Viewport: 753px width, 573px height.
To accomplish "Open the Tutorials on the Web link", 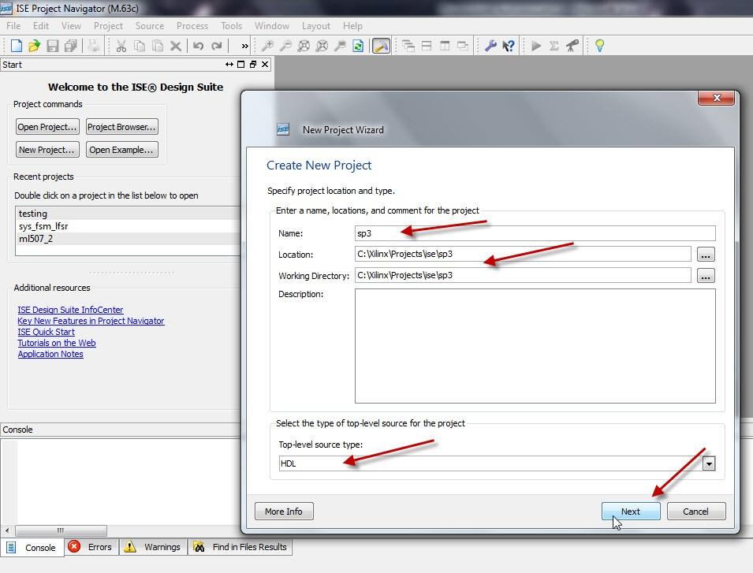I will click(57, 343).
